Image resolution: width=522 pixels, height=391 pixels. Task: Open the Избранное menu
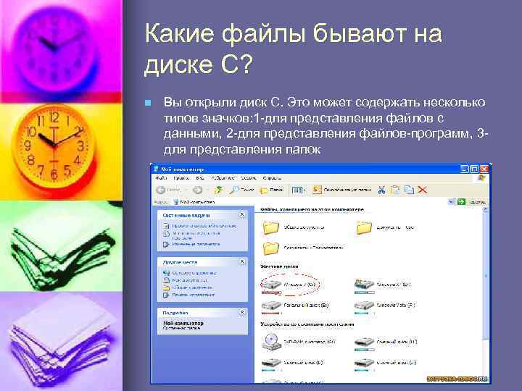pyautogui.click(x=223, y=178)
